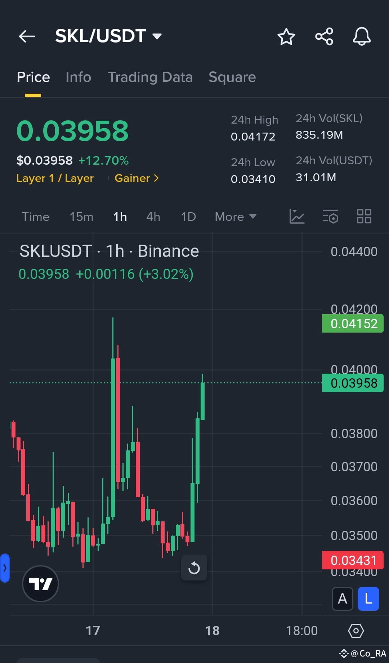The image size is (389, 663).
Task: Add SKL/USDT to favorites with the star
Action: pyautogui.click(x=286, y=36)
